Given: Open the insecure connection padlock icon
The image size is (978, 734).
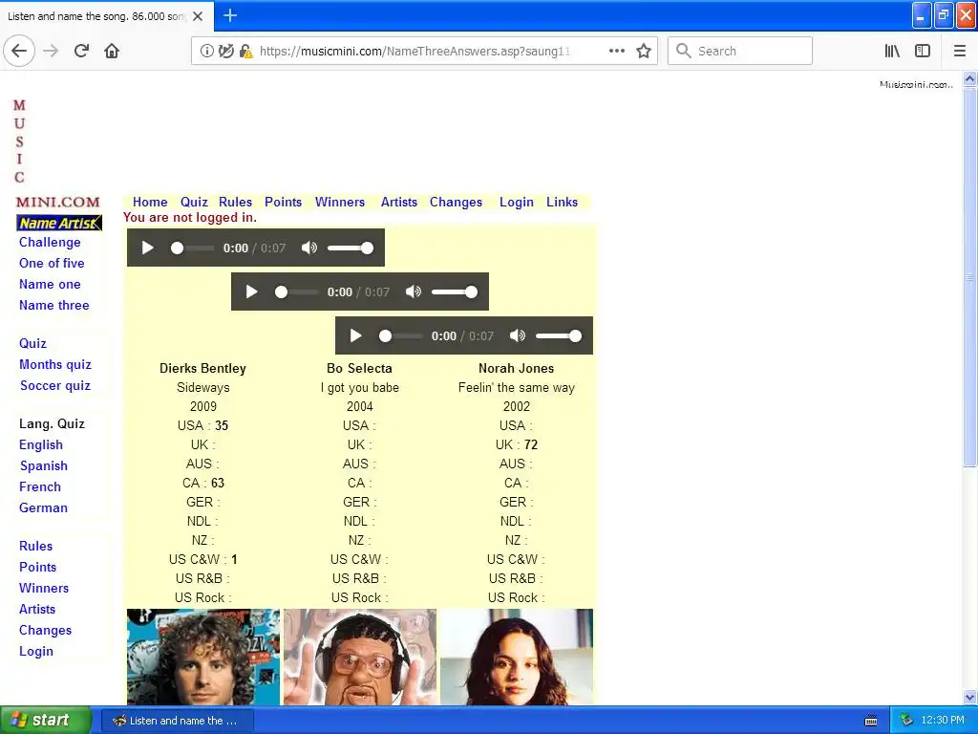Looking at the screenshot, I should (x=245, y=52).
